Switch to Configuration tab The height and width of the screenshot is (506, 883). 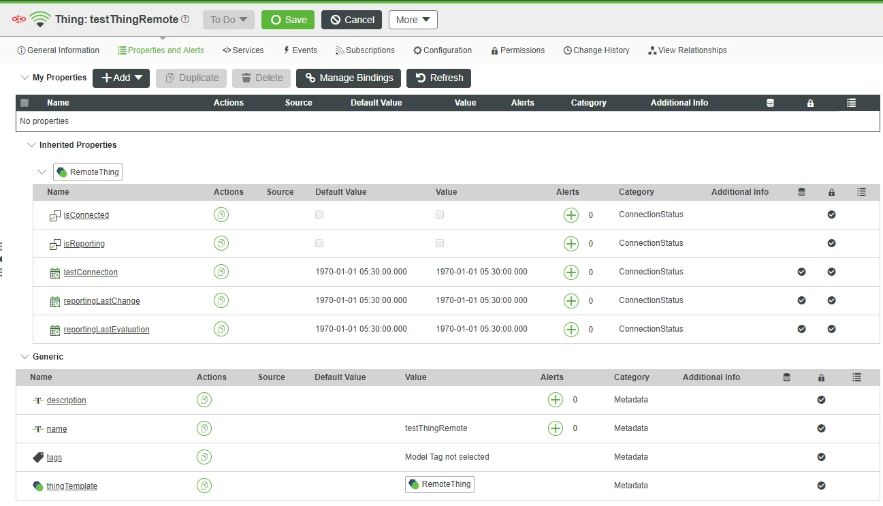coord(443,50)
